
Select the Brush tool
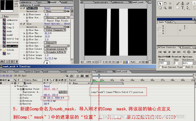click(178, 3)
